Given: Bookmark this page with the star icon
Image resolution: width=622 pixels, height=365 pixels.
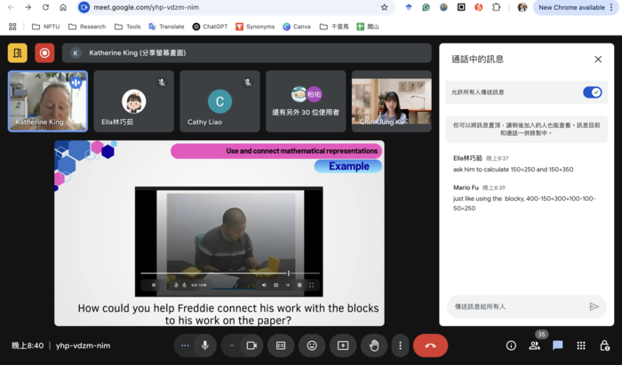Looking at the screenshot, I should coord(384,7).
